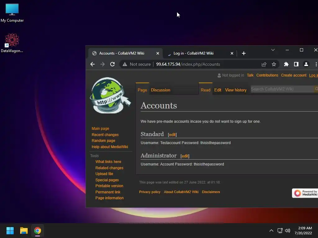Open My Computer desktop icon
Image resolution: width=318 pixels, height=238 pixels.
click(12, 13)
